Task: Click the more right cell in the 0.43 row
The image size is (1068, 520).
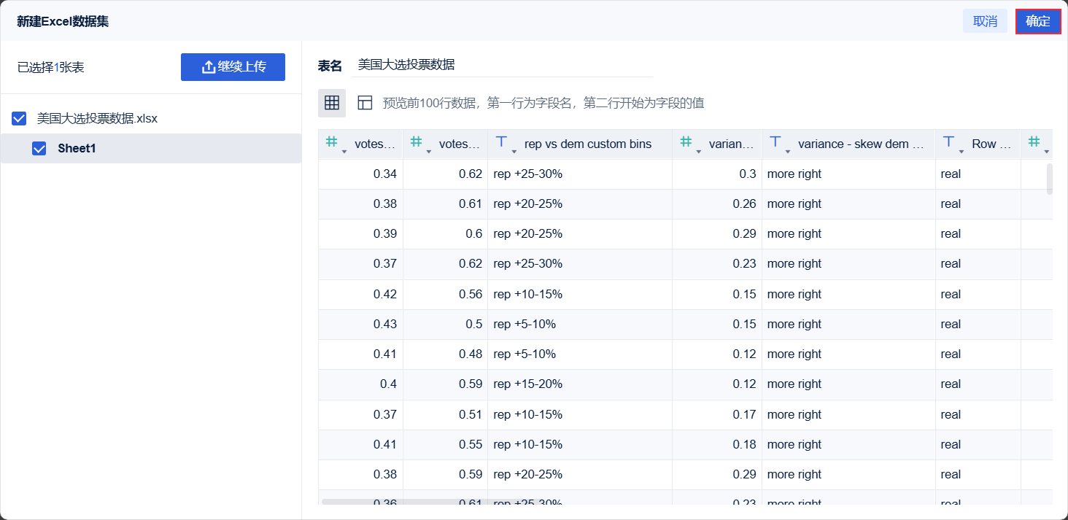Action: point(848,325)
